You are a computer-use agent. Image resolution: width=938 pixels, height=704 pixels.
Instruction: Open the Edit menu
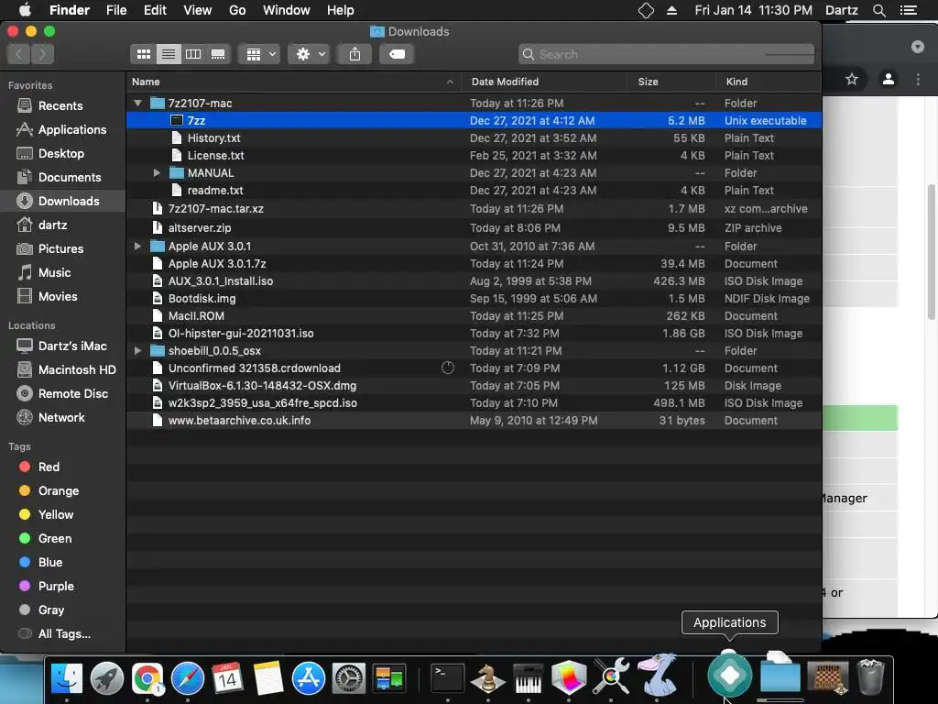[x=155, y=10]
